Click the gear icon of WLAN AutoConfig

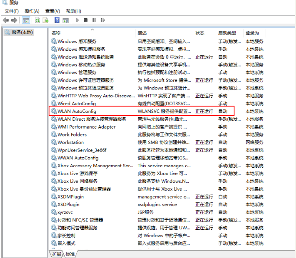(x=54, y=111)
